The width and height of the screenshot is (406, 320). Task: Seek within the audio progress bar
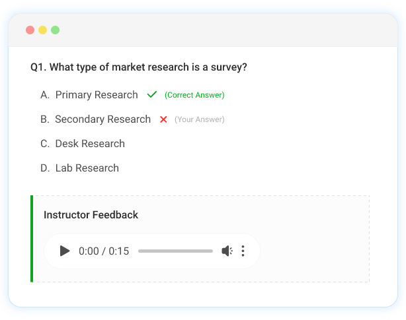pos(175,251)
